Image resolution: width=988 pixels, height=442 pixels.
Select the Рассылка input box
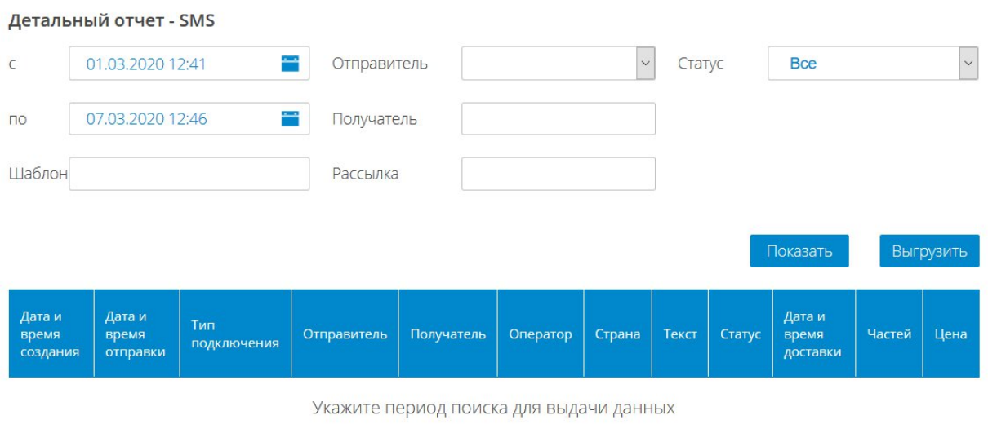[x=558, y=174]
